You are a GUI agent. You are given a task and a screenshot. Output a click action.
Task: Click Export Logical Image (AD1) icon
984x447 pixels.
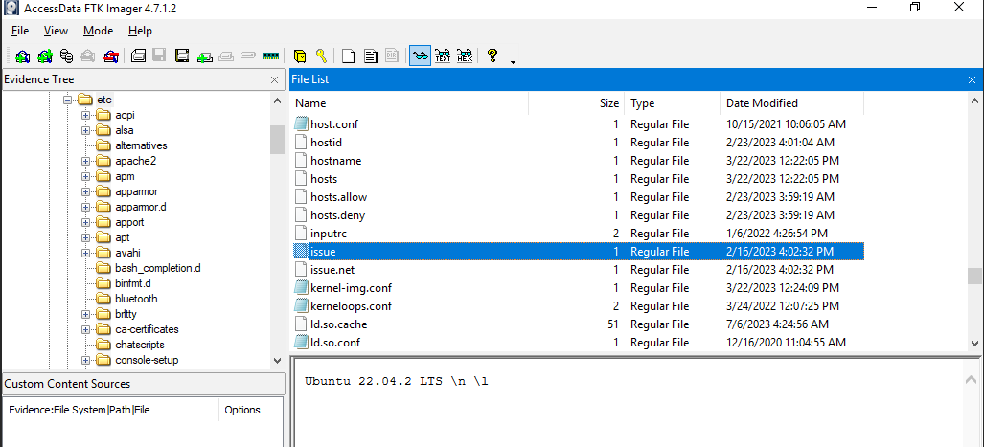tap(183, 56)
